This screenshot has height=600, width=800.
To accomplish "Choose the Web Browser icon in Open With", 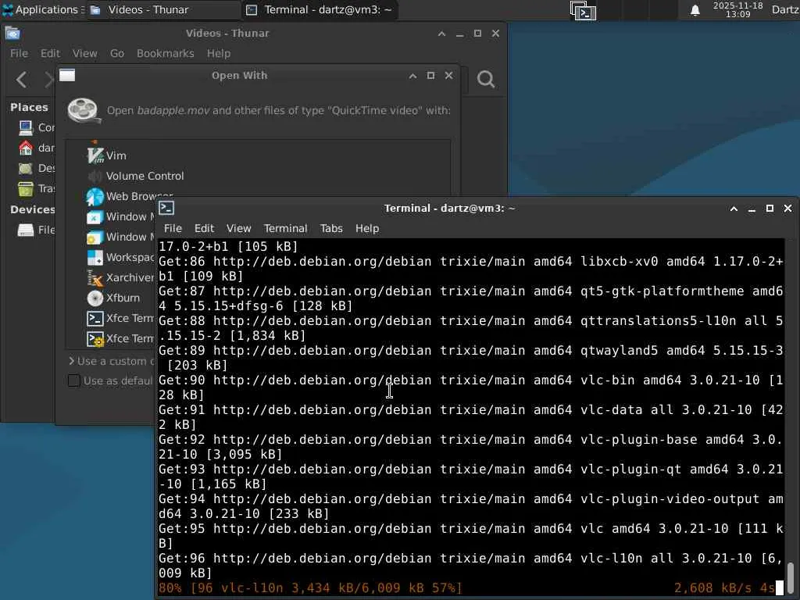I will point(95,196).
